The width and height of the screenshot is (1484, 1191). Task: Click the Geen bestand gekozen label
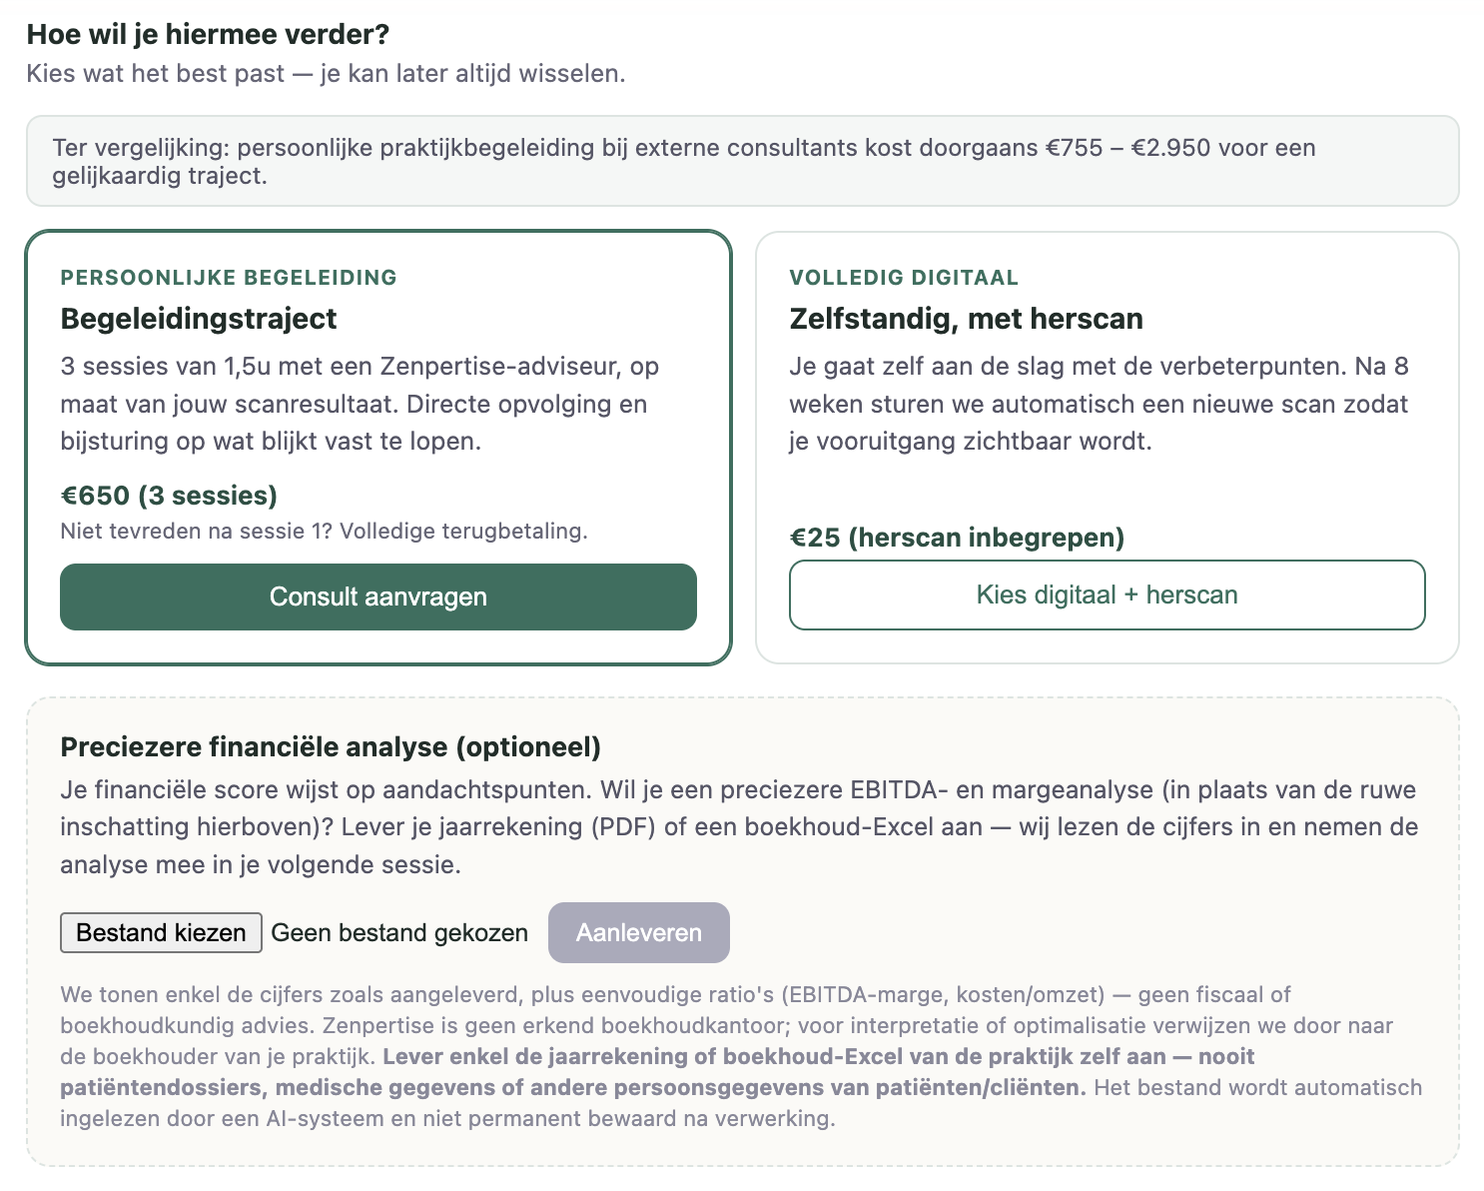click(399, 932)
